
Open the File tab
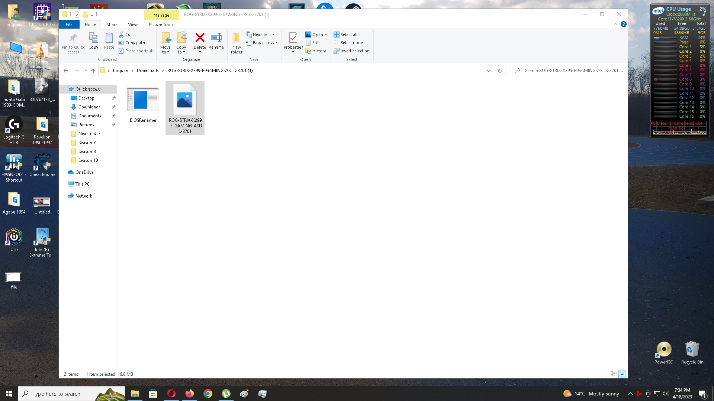(69, 25)
